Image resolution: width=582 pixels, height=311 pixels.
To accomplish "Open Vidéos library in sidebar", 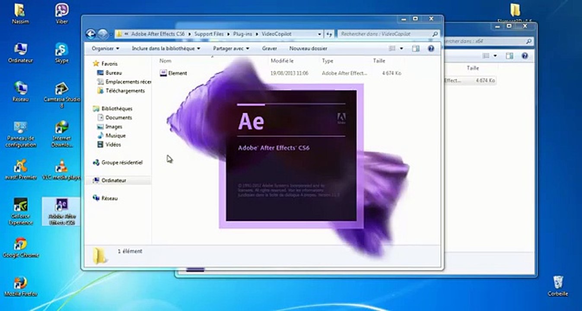I will (x=109, y=145).
